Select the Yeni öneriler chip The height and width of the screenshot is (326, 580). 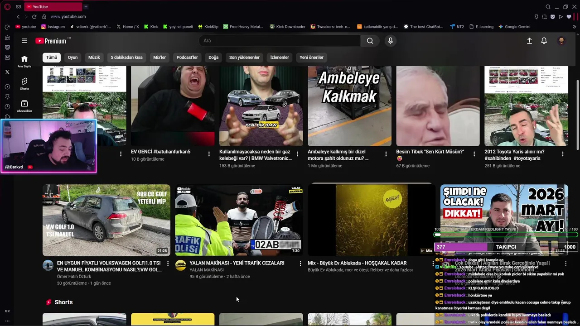coord(311,58)
